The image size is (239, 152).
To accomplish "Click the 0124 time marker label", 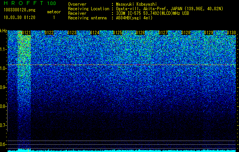I will coord(95,33).
